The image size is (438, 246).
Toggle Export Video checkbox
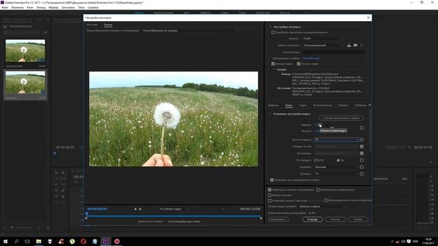point(273,64)
